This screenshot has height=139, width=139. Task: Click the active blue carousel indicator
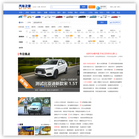tap(42, 87)
